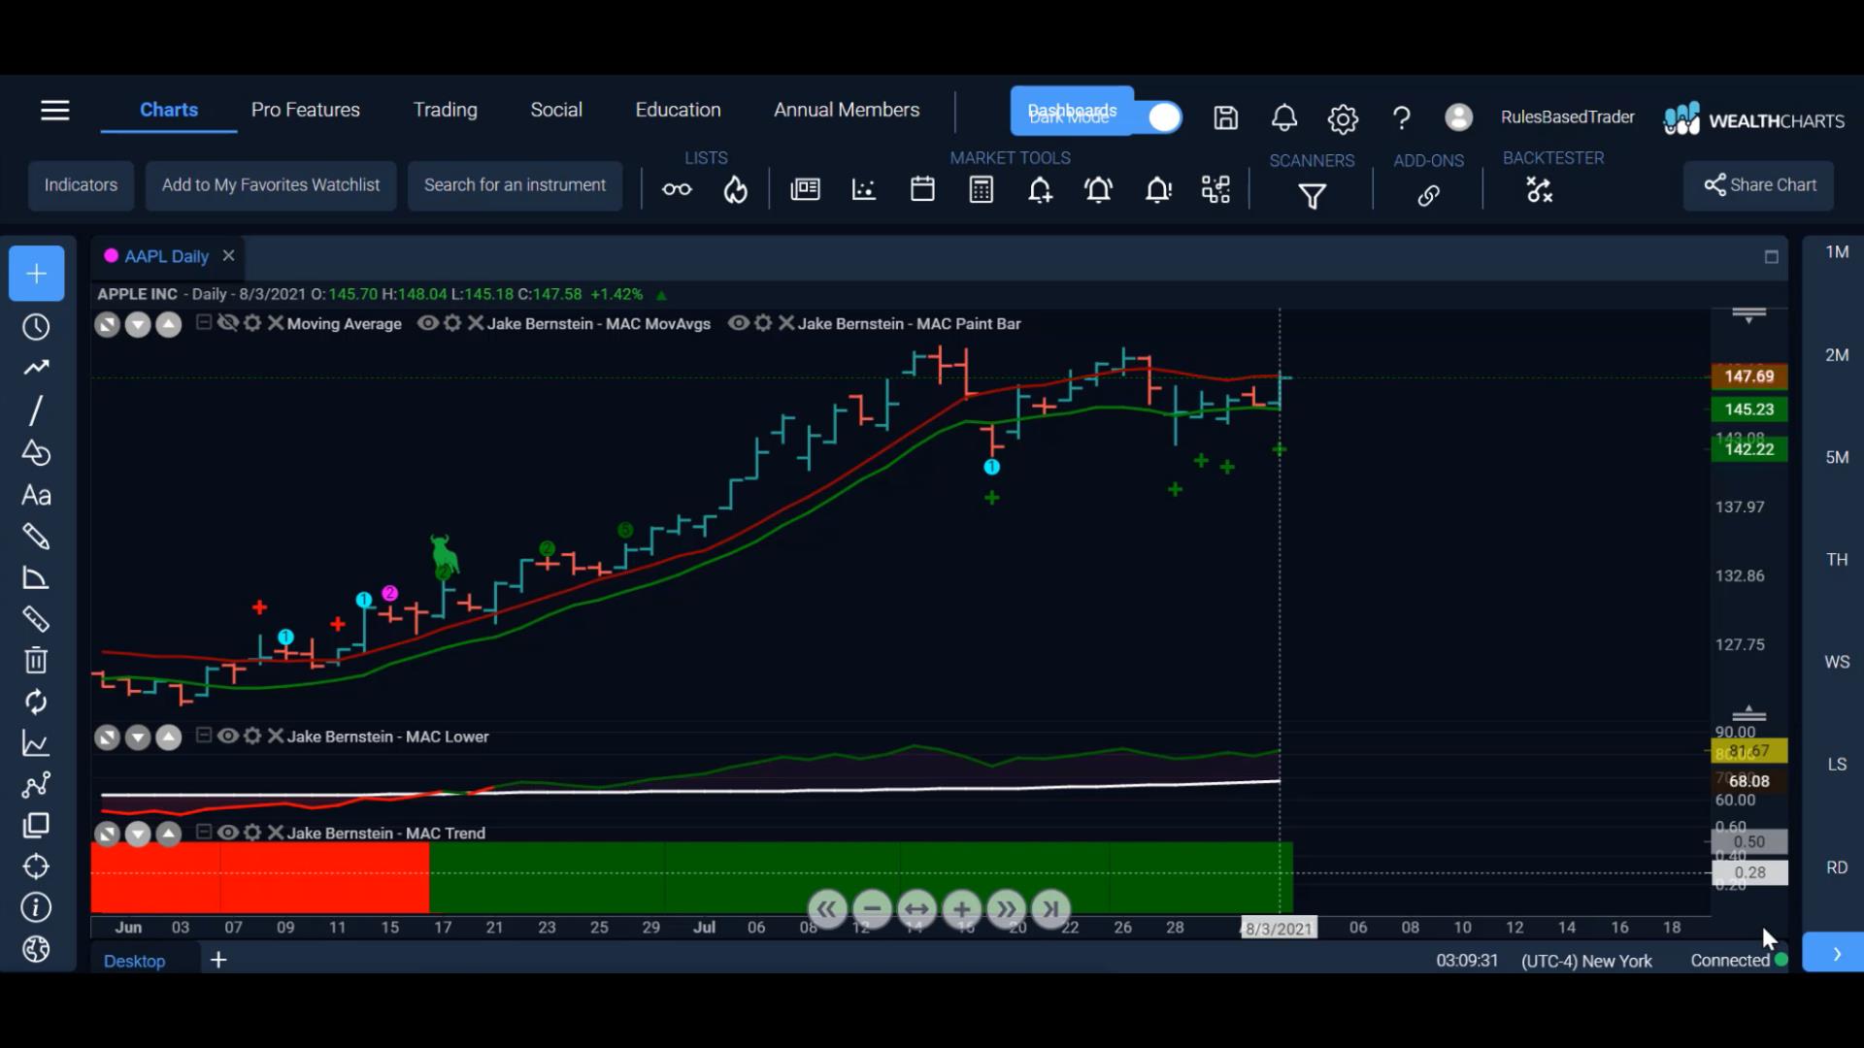Open the Education menu
This screenshot has height=1048, width=1864.
(x=678, y=110)
